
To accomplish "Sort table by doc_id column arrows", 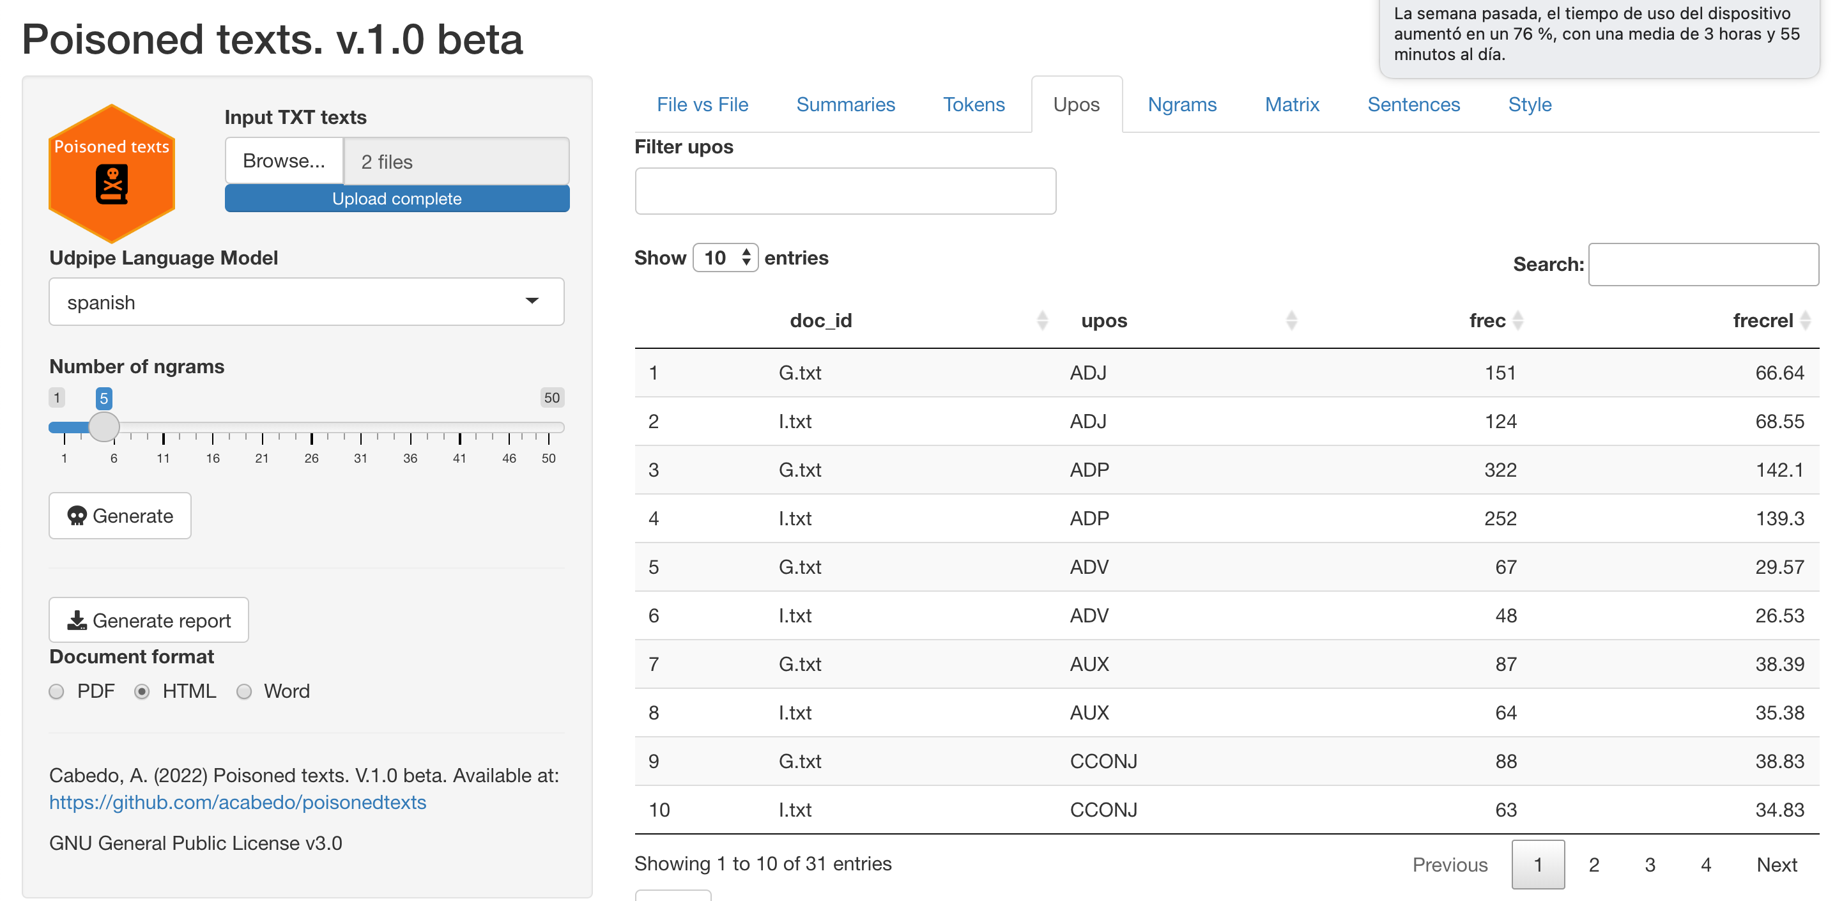I will [1042, 321].
